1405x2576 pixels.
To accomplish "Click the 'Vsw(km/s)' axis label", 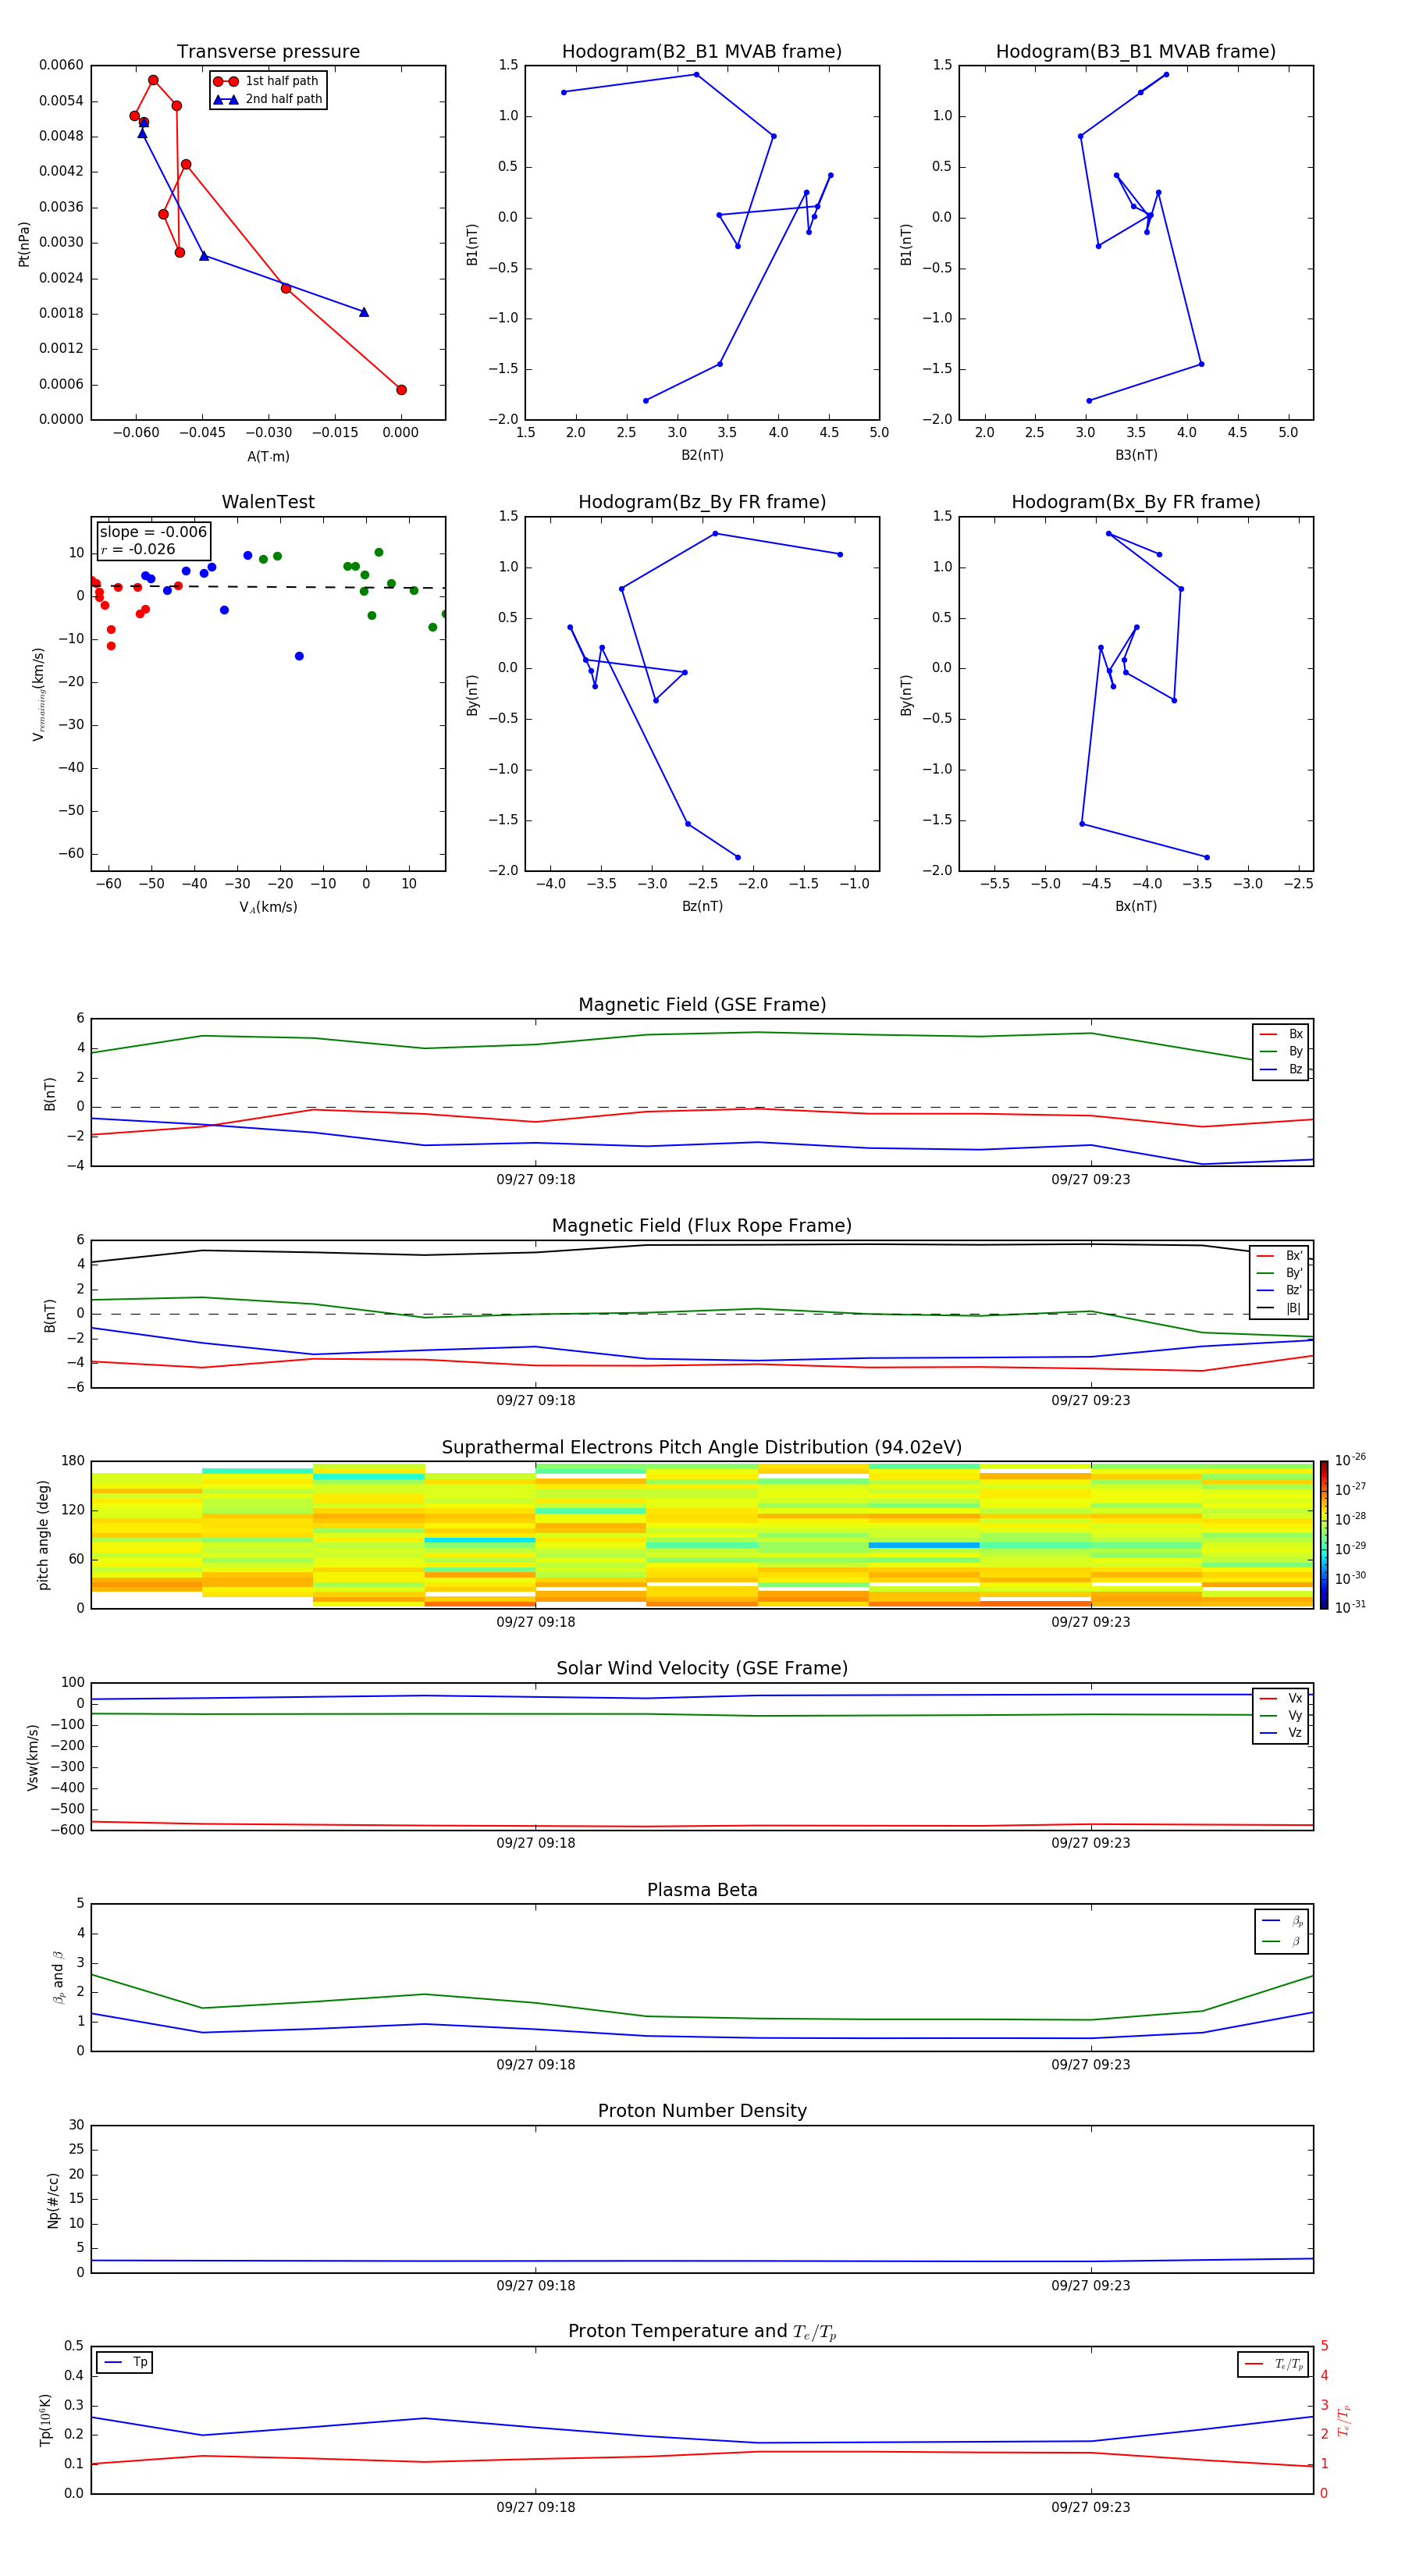I will click(33, 1757).
